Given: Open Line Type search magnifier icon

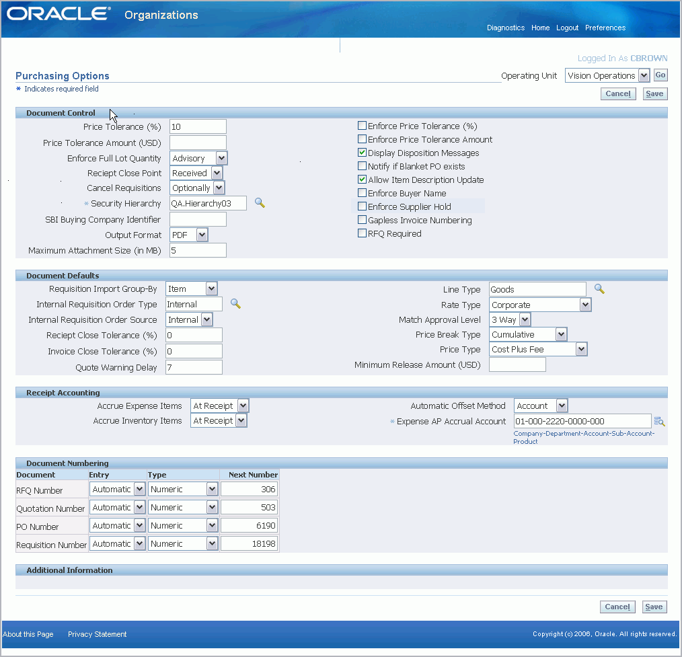Looking at the screenshot, I should tap(599, 288).
